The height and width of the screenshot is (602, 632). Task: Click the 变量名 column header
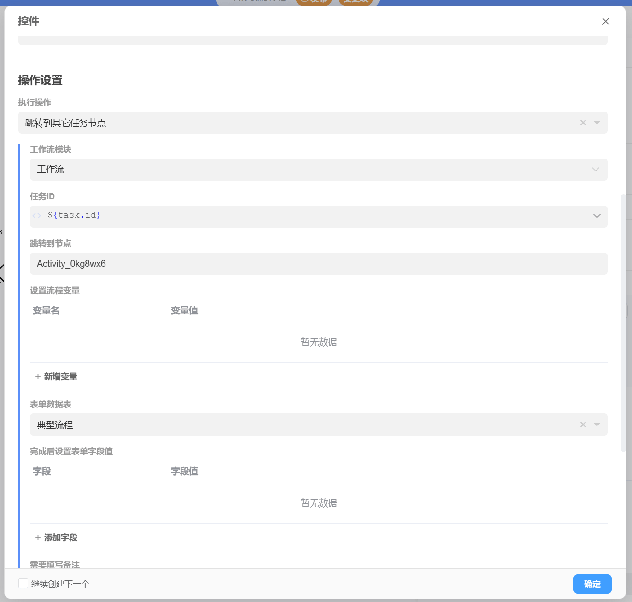pos(46,311)
